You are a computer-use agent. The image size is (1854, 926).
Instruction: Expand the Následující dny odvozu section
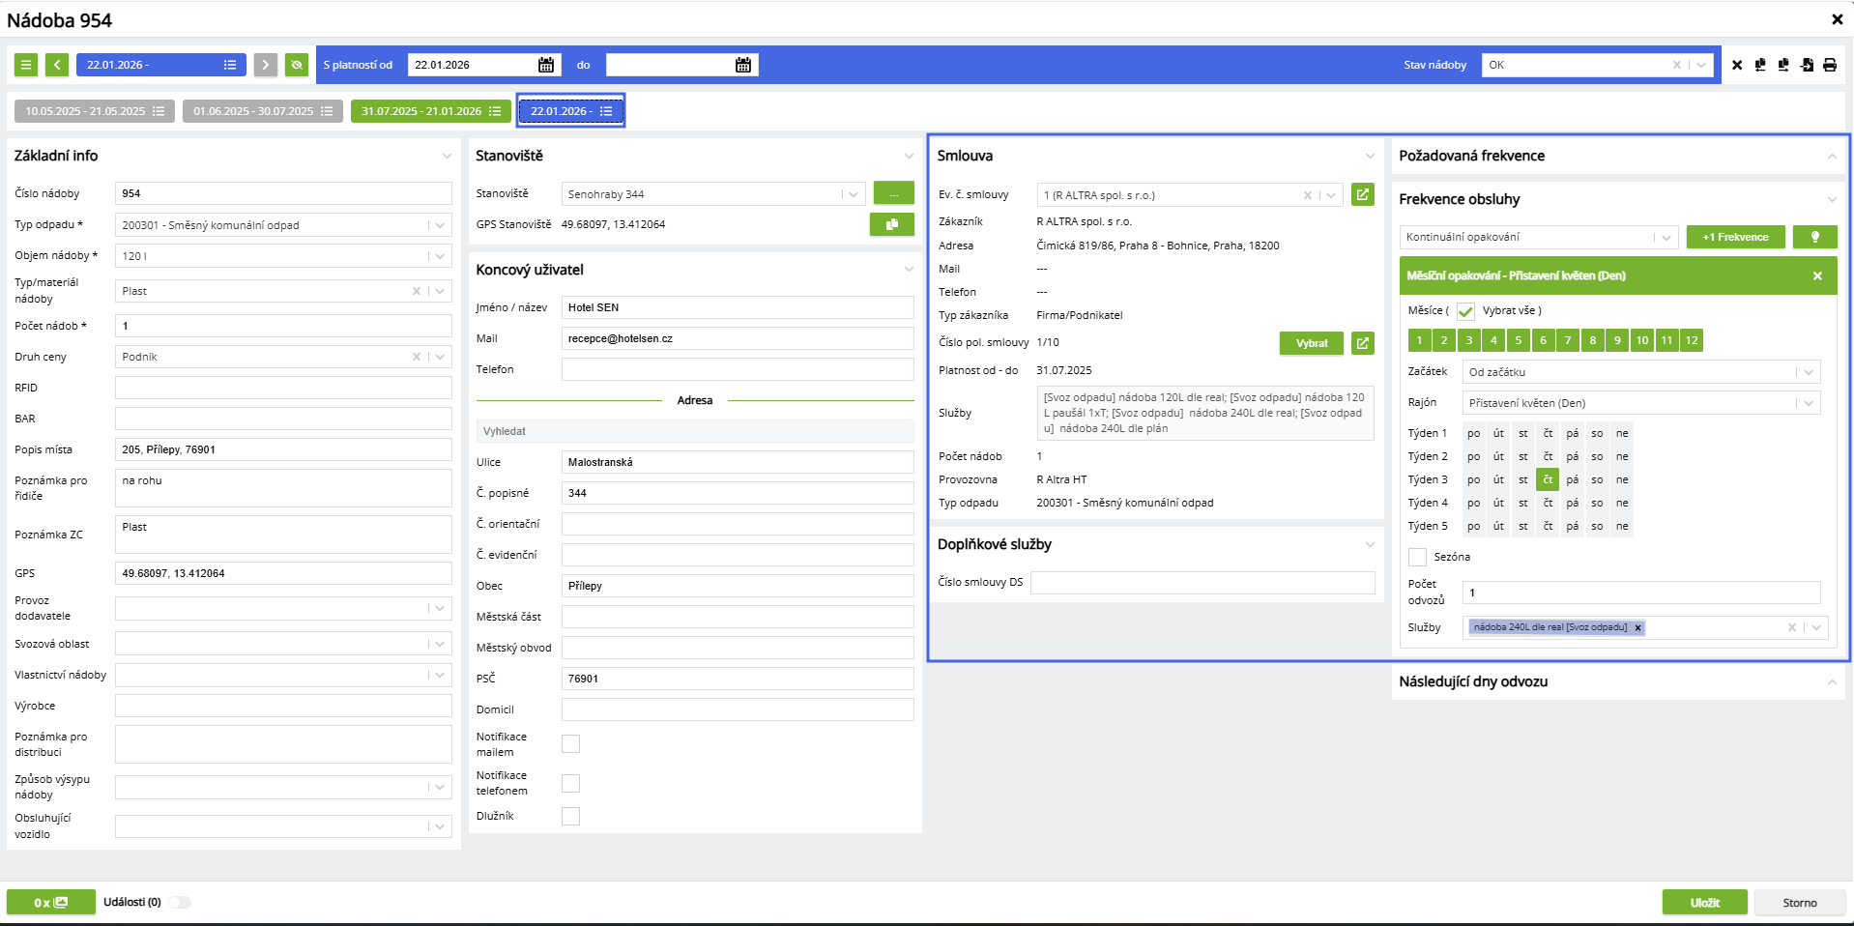(1832, 681)
